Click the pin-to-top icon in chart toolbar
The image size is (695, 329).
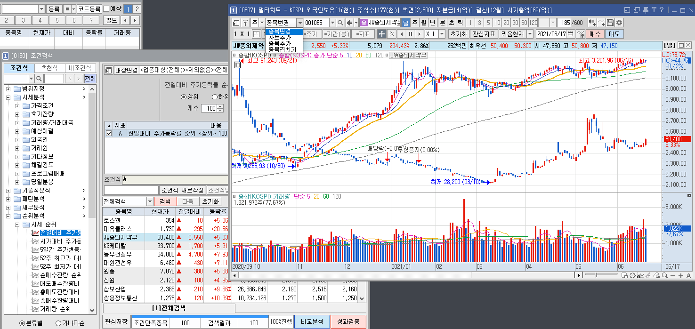coord(245,23)
